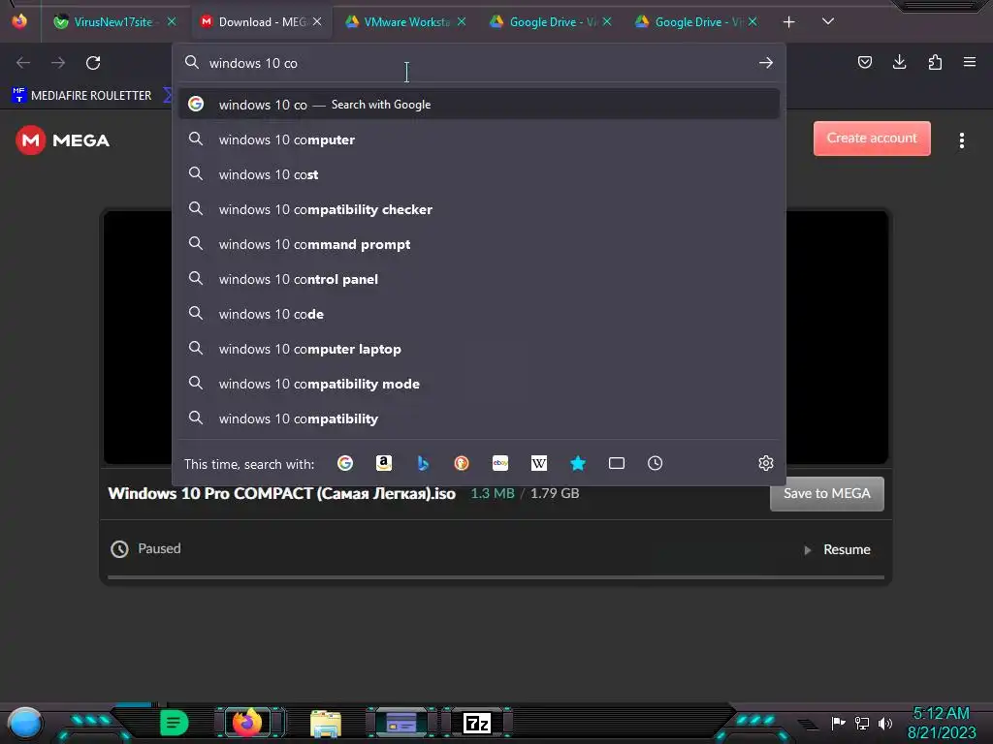The image size is (993, 744).
Task: Choose suggestion 'windows 10 command prompt'
Action: tap(479, 243)
